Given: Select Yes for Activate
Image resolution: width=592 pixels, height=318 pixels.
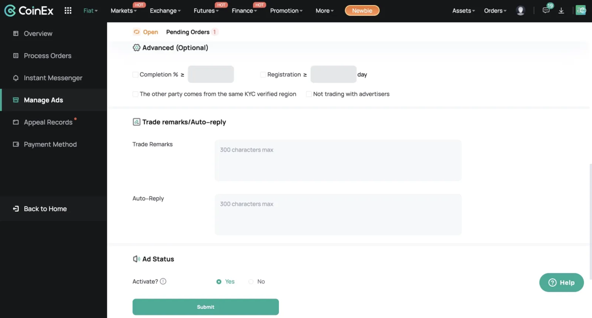Looking at the screenshot, I should (219, 282).
